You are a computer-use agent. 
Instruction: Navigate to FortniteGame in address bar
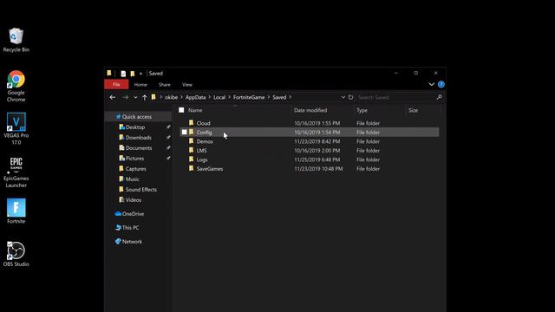[249, 97]
